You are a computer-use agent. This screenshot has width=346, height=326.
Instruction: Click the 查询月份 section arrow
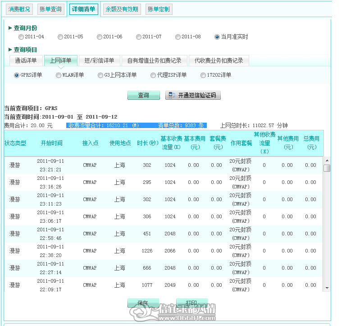coord(10,28)
